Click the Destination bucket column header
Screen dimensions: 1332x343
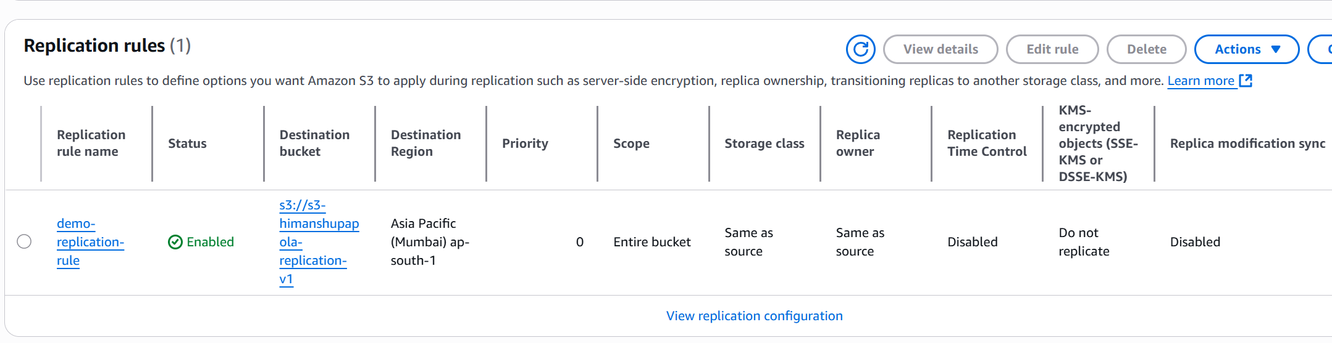tap(314, 143)
